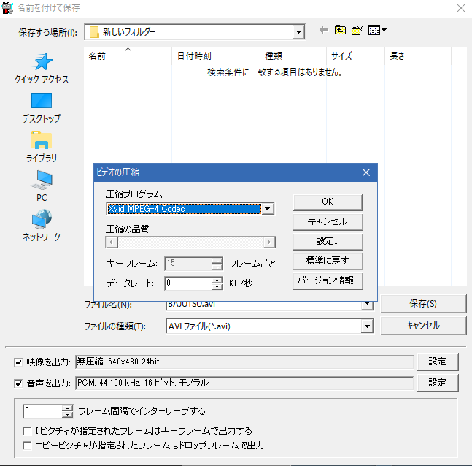Image resolution: width=472 pixels, height=466 pixels.
Task: Click the Quick Access icon in sidebar
Action: 42,63
